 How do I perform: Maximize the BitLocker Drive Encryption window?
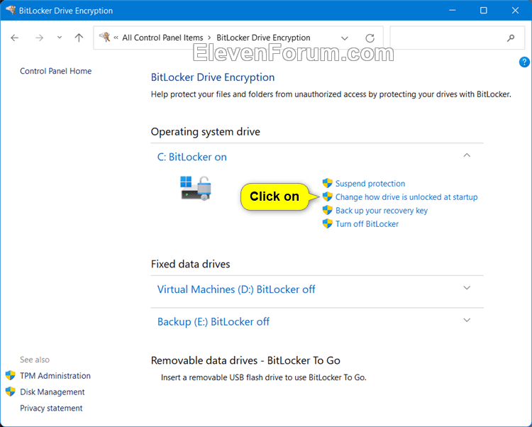(484, 11)
